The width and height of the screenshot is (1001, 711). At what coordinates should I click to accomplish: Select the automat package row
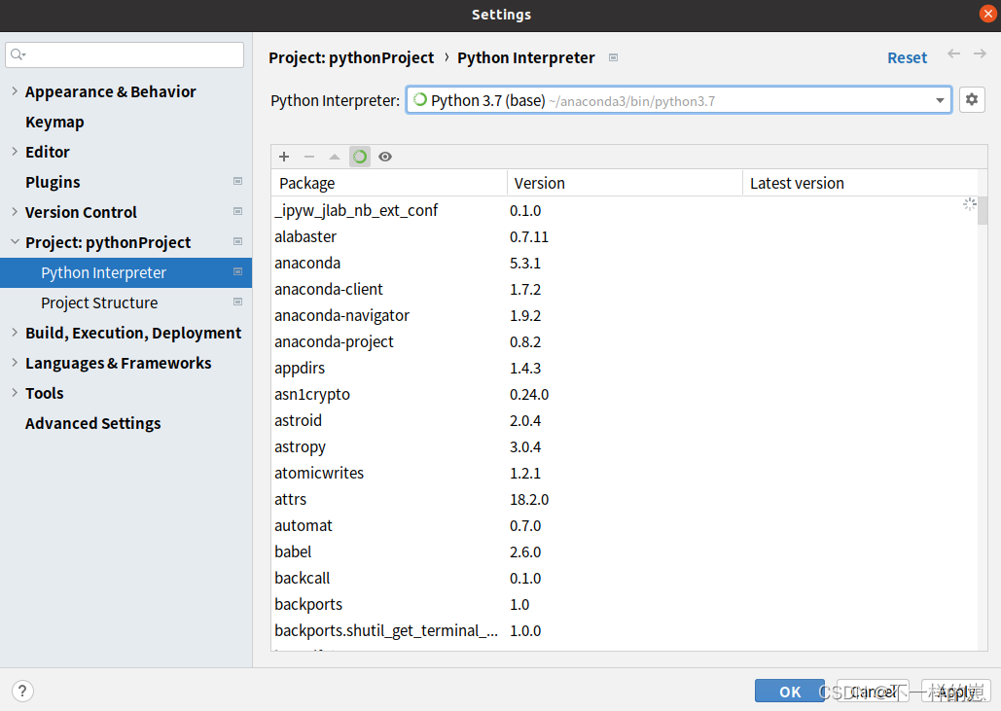click(x=625, y=525)
